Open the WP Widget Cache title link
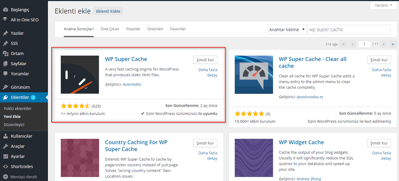Viewport: 399px width, 181px height. click(301, 142)
